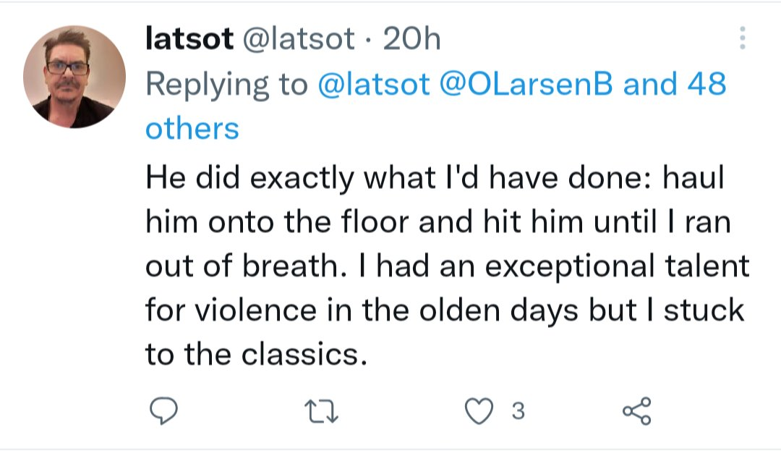Click the text "to the classics."
This screenshot has width=781, height=451.
(x=256, y=354)
